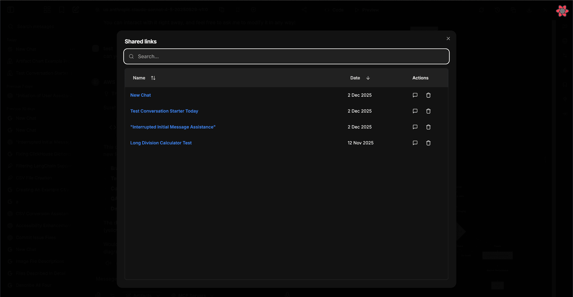View conversation for Long Division Calculator Test
This screenshot has height=297, width=573.
415,143
